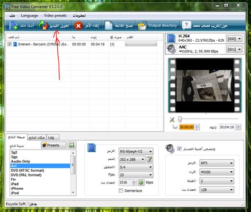Uncheck the Eminem - Berzerk file checkbox
This screenshot has height=212, width=251.
(x=10, y=44)
